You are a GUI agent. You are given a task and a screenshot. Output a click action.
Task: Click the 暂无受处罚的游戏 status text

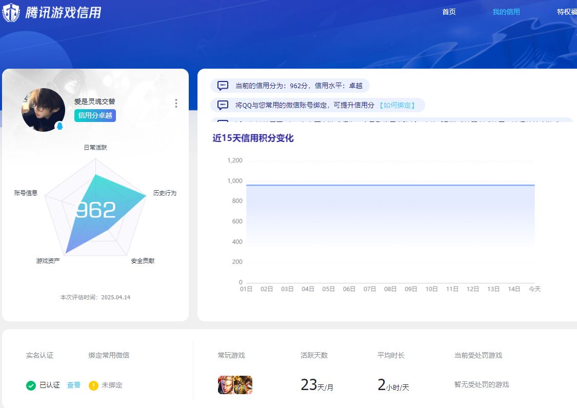tap(482, 384)
